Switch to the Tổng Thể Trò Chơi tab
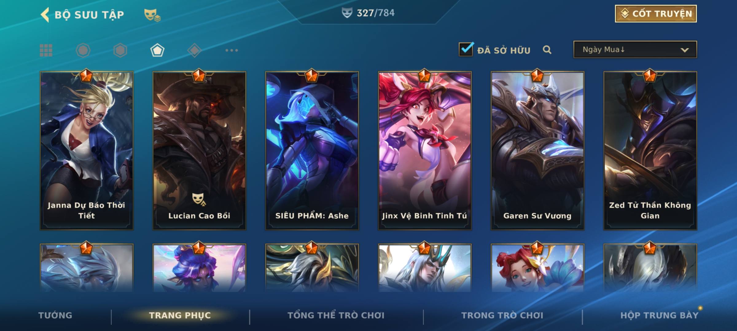Screen dimensions: 737x331 coord(336,315)
